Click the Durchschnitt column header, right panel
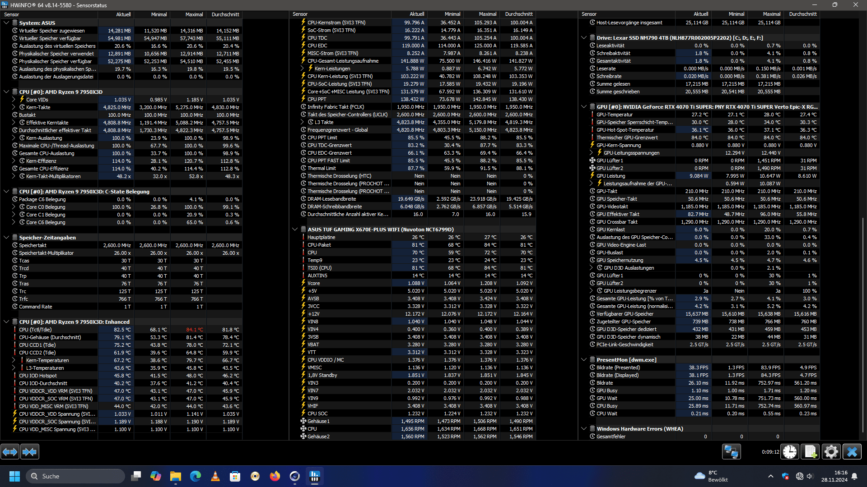 click(802, 14)
